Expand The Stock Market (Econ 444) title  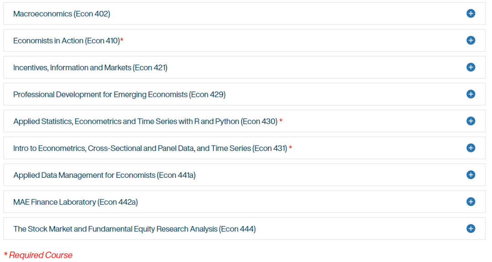[134, 229]
